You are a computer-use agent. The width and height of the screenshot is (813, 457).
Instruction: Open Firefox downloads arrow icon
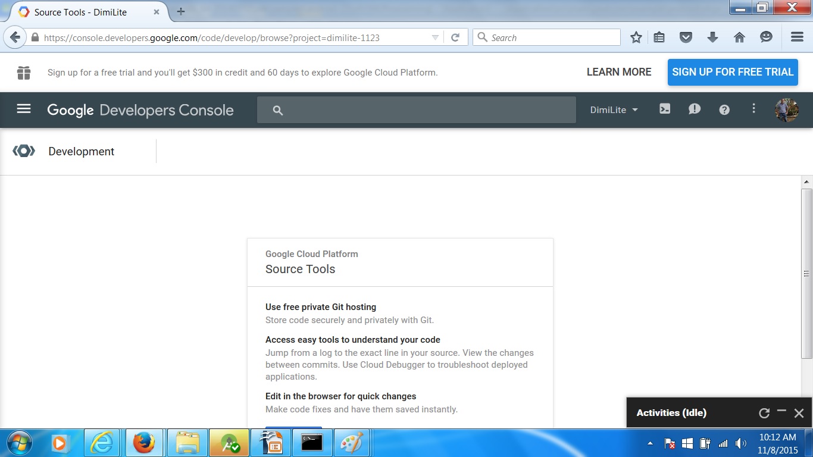click(x=712, y=37)
